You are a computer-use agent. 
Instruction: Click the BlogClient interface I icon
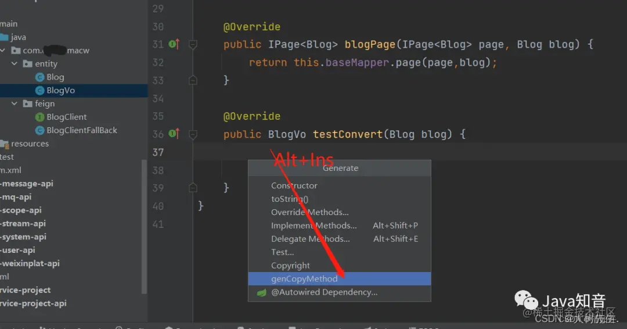(39, 117)
